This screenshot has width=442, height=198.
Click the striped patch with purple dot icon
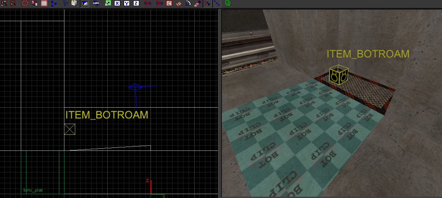pyautogui.click(x=198, y=3)
